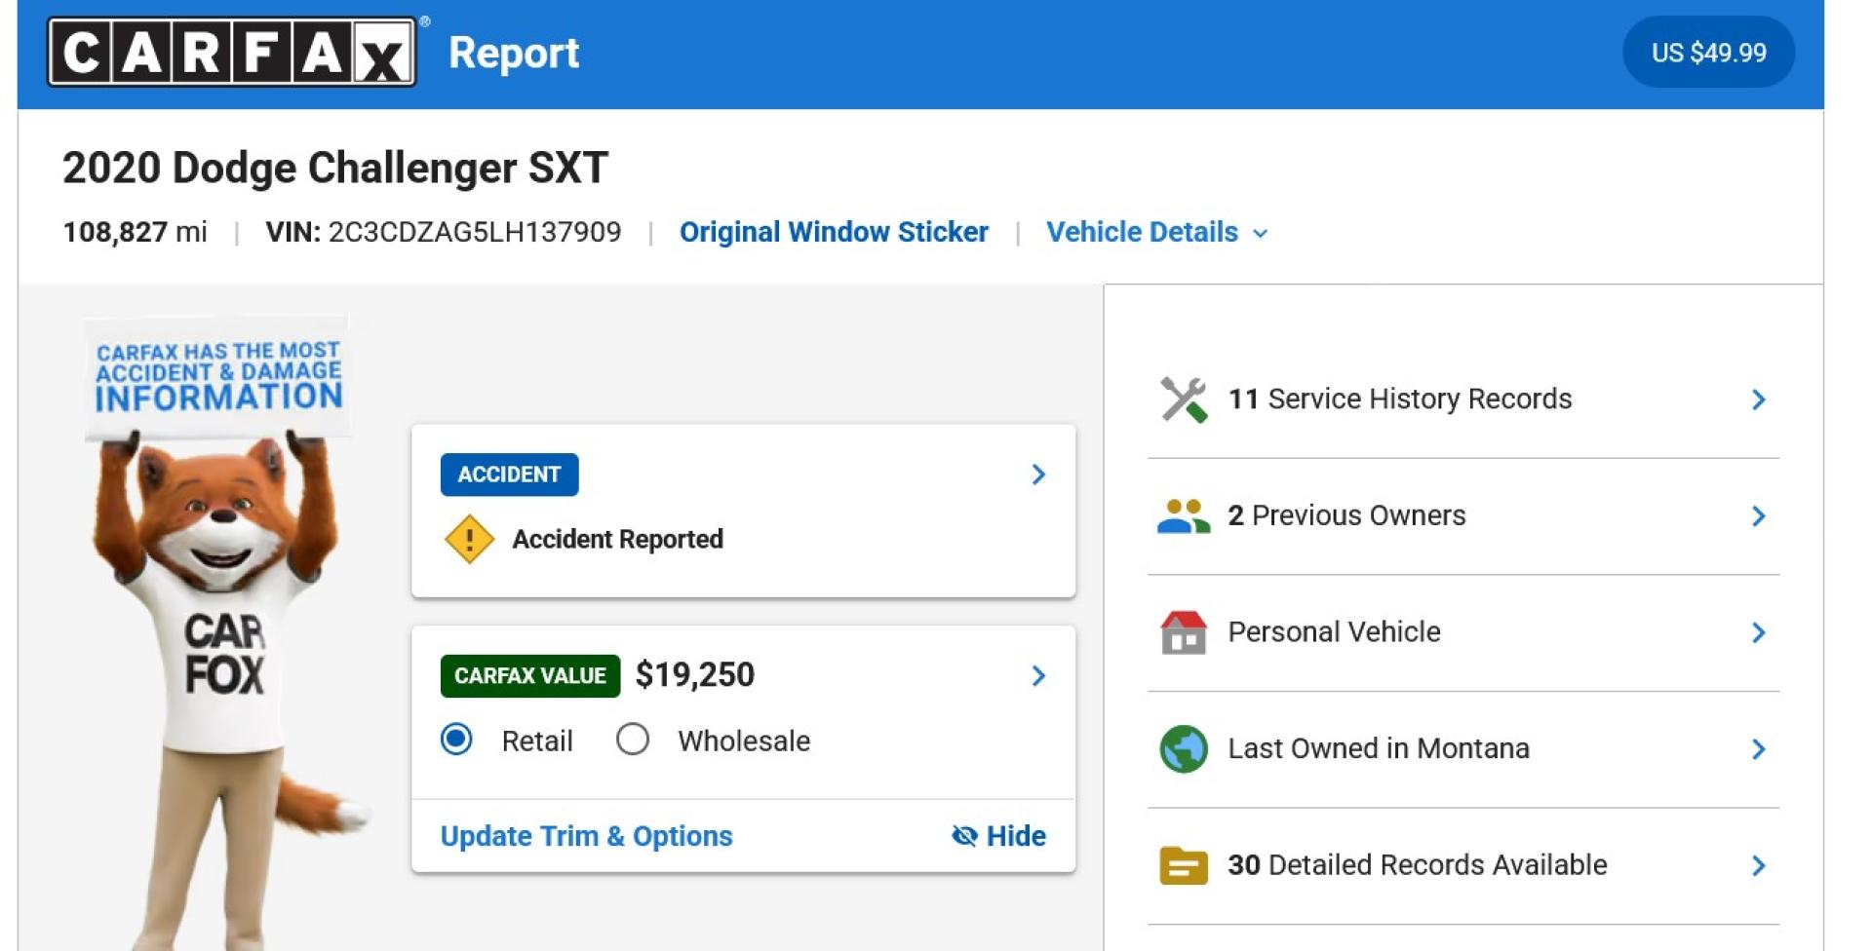This screenshot has width=1872, height=951.
Task: Open CARFAX value details chevron
Action: (x=1038, y=676)
